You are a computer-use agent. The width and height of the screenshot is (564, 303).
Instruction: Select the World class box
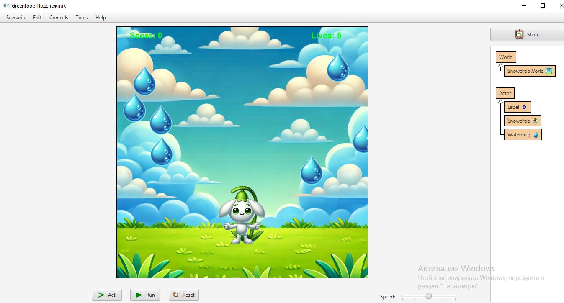click(505, 57)
